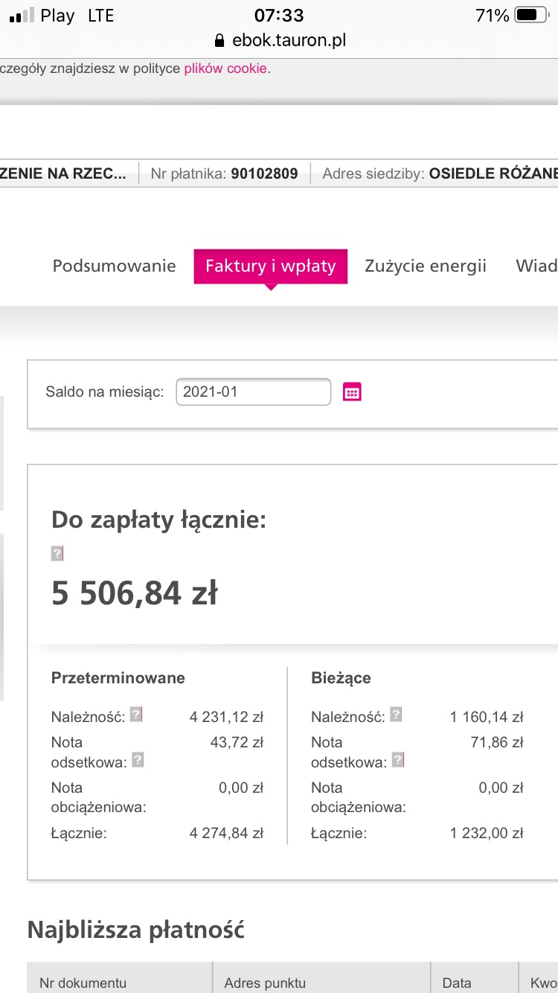
Task: Click the Do zapłaty łącznie heading
Action: (158, 520)
